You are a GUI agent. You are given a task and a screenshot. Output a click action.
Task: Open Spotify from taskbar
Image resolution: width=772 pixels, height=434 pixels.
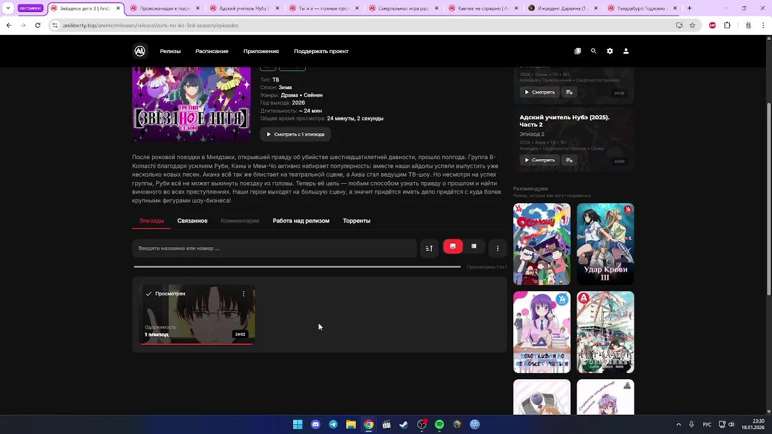click(439, 424)
